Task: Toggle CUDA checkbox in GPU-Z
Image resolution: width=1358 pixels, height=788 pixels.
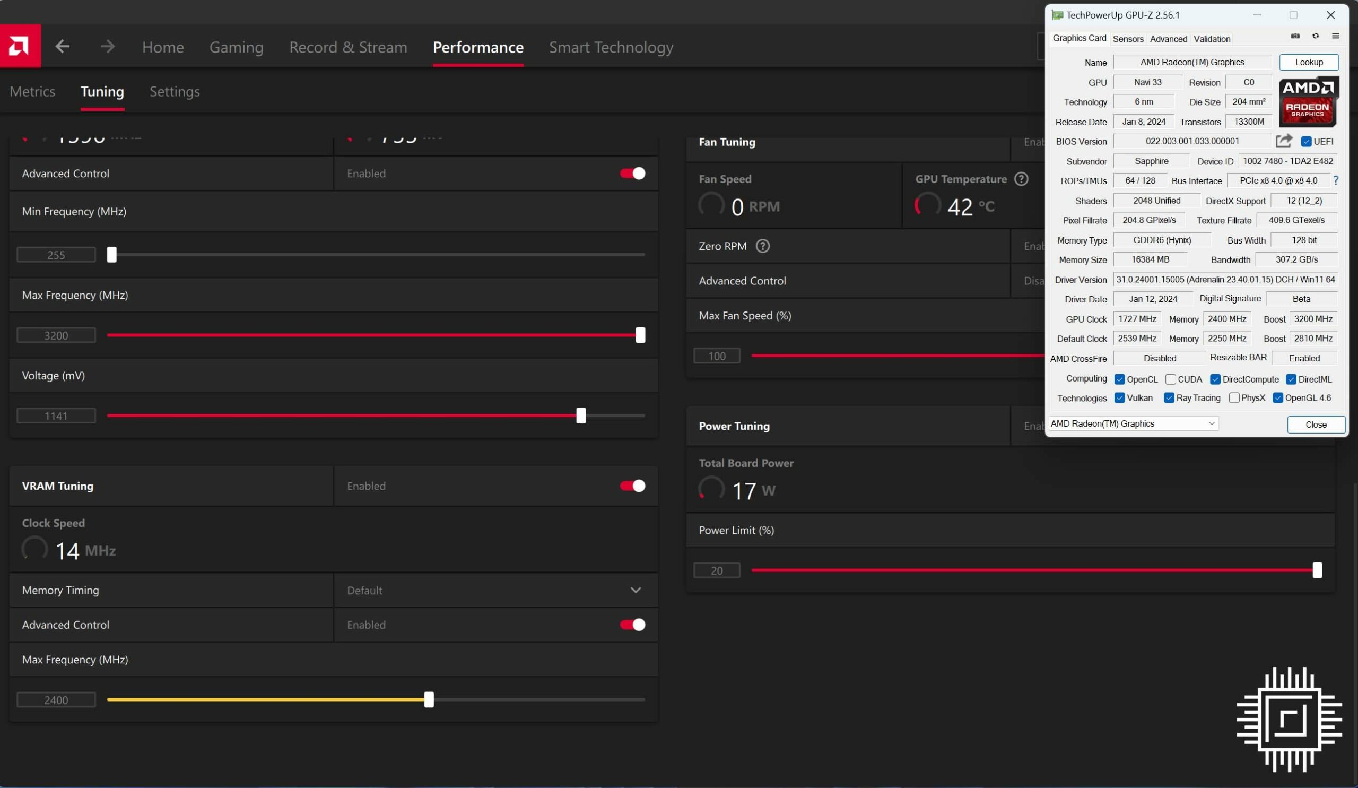Action: coord(1170,379)
